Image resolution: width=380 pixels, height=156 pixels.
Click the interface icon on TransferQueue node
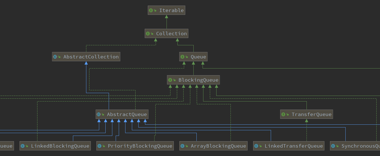[x=283, y=115]
